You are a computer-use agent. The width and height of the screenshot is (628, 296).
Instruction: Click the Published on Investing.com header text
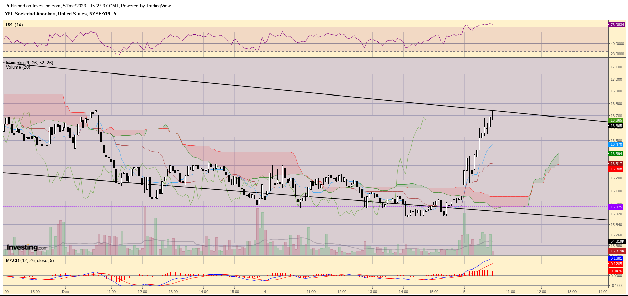(88, 6)
